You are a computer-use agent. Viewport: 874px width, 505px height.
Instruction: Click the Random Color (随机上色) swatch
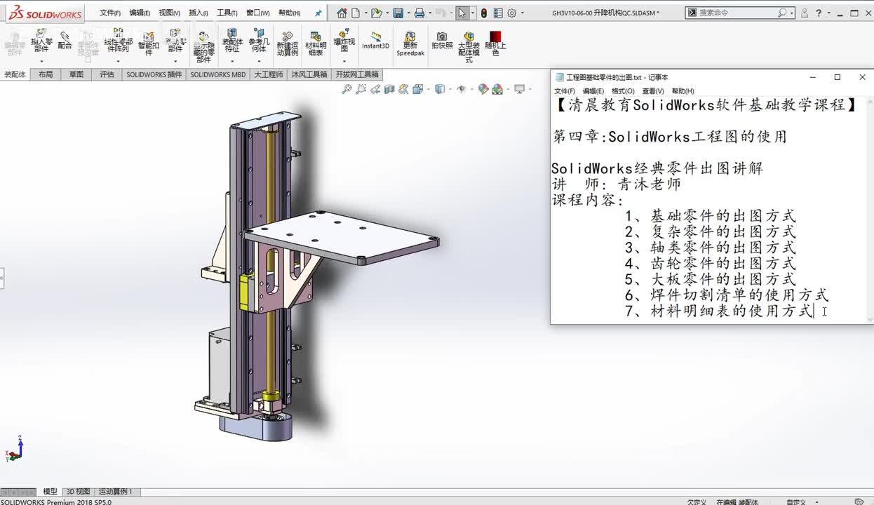[x=495, y=43]
